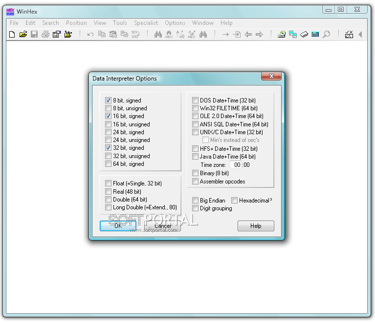Click the 101 010 Modify Data icon
The image size is (375, 323).
(x=135, y=34)
